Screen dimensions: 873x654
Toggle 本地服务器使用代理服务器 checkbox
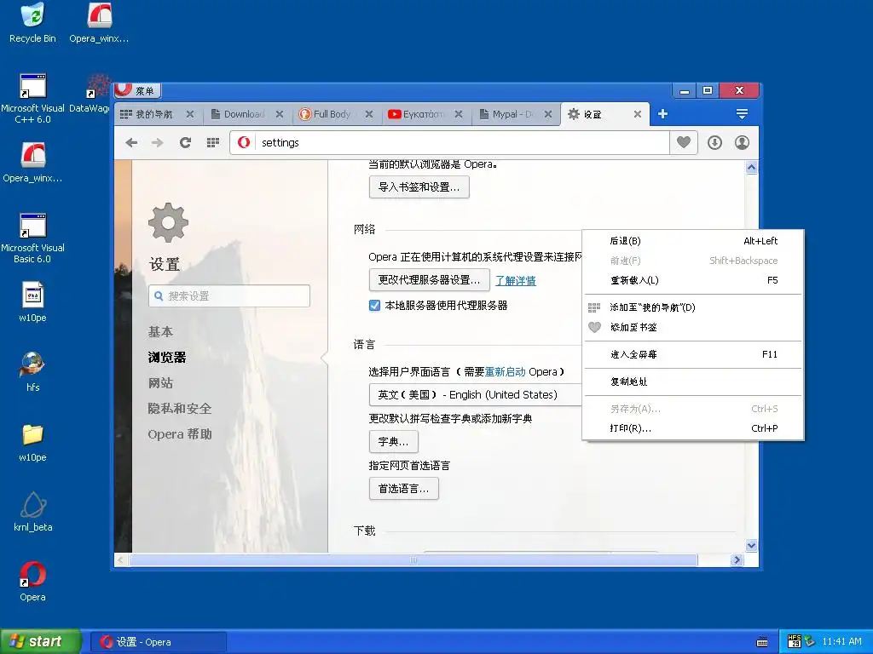[x=375, y=306]
